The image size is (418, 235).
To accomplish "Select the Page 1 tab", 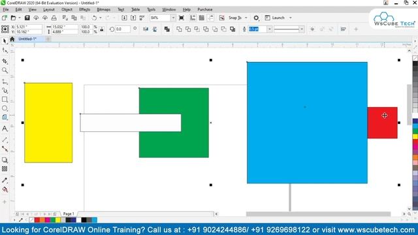I will click(69, 213).
